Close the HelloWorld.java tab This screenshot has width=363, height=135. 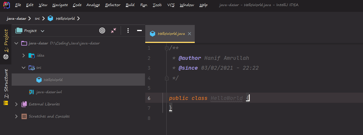(x=190, y=34)
